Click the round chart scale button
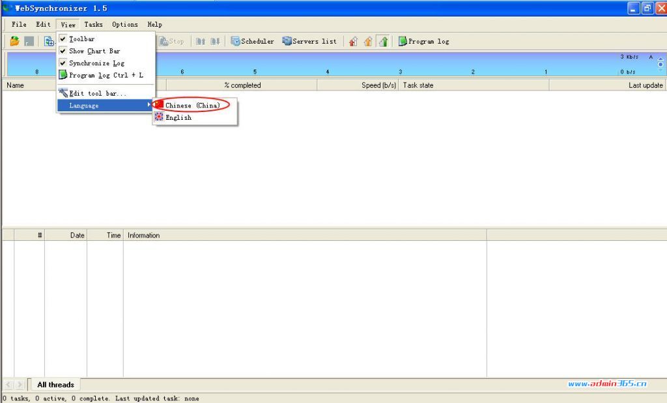 [660, 64]
